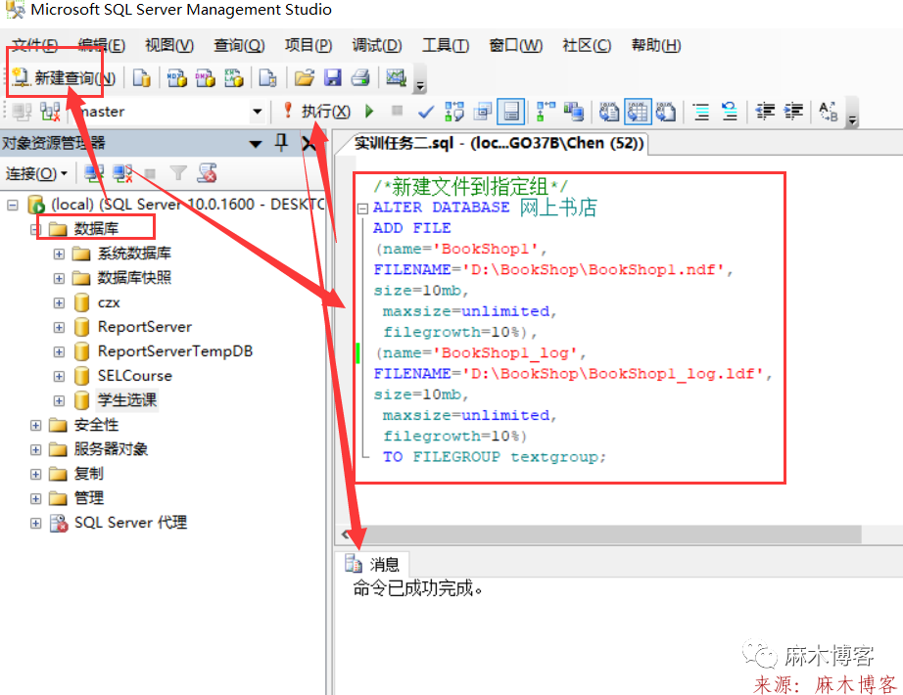Open Object Explorer window position dropdown arrow
The height and width of the screenshot is (695, 903).
[x=256, y=143]
